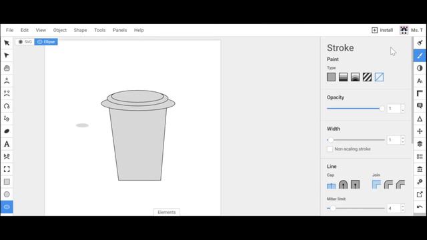
Task: Open the Edit menu
Action: click(x=25, y=30)
